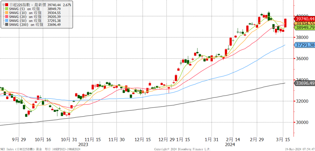Select the 'SMAVG (200) on 收盤' legend label
Screen dimensions: 315x151
(26, 25)
